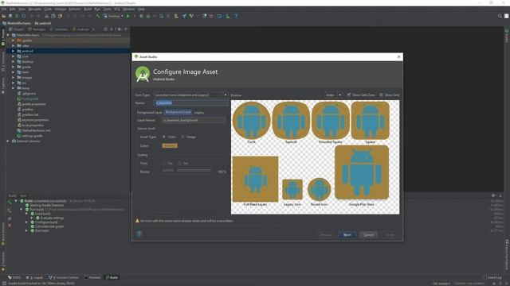
Task: Expand the desktop module in tree
Action: click(x=13, y=62)
